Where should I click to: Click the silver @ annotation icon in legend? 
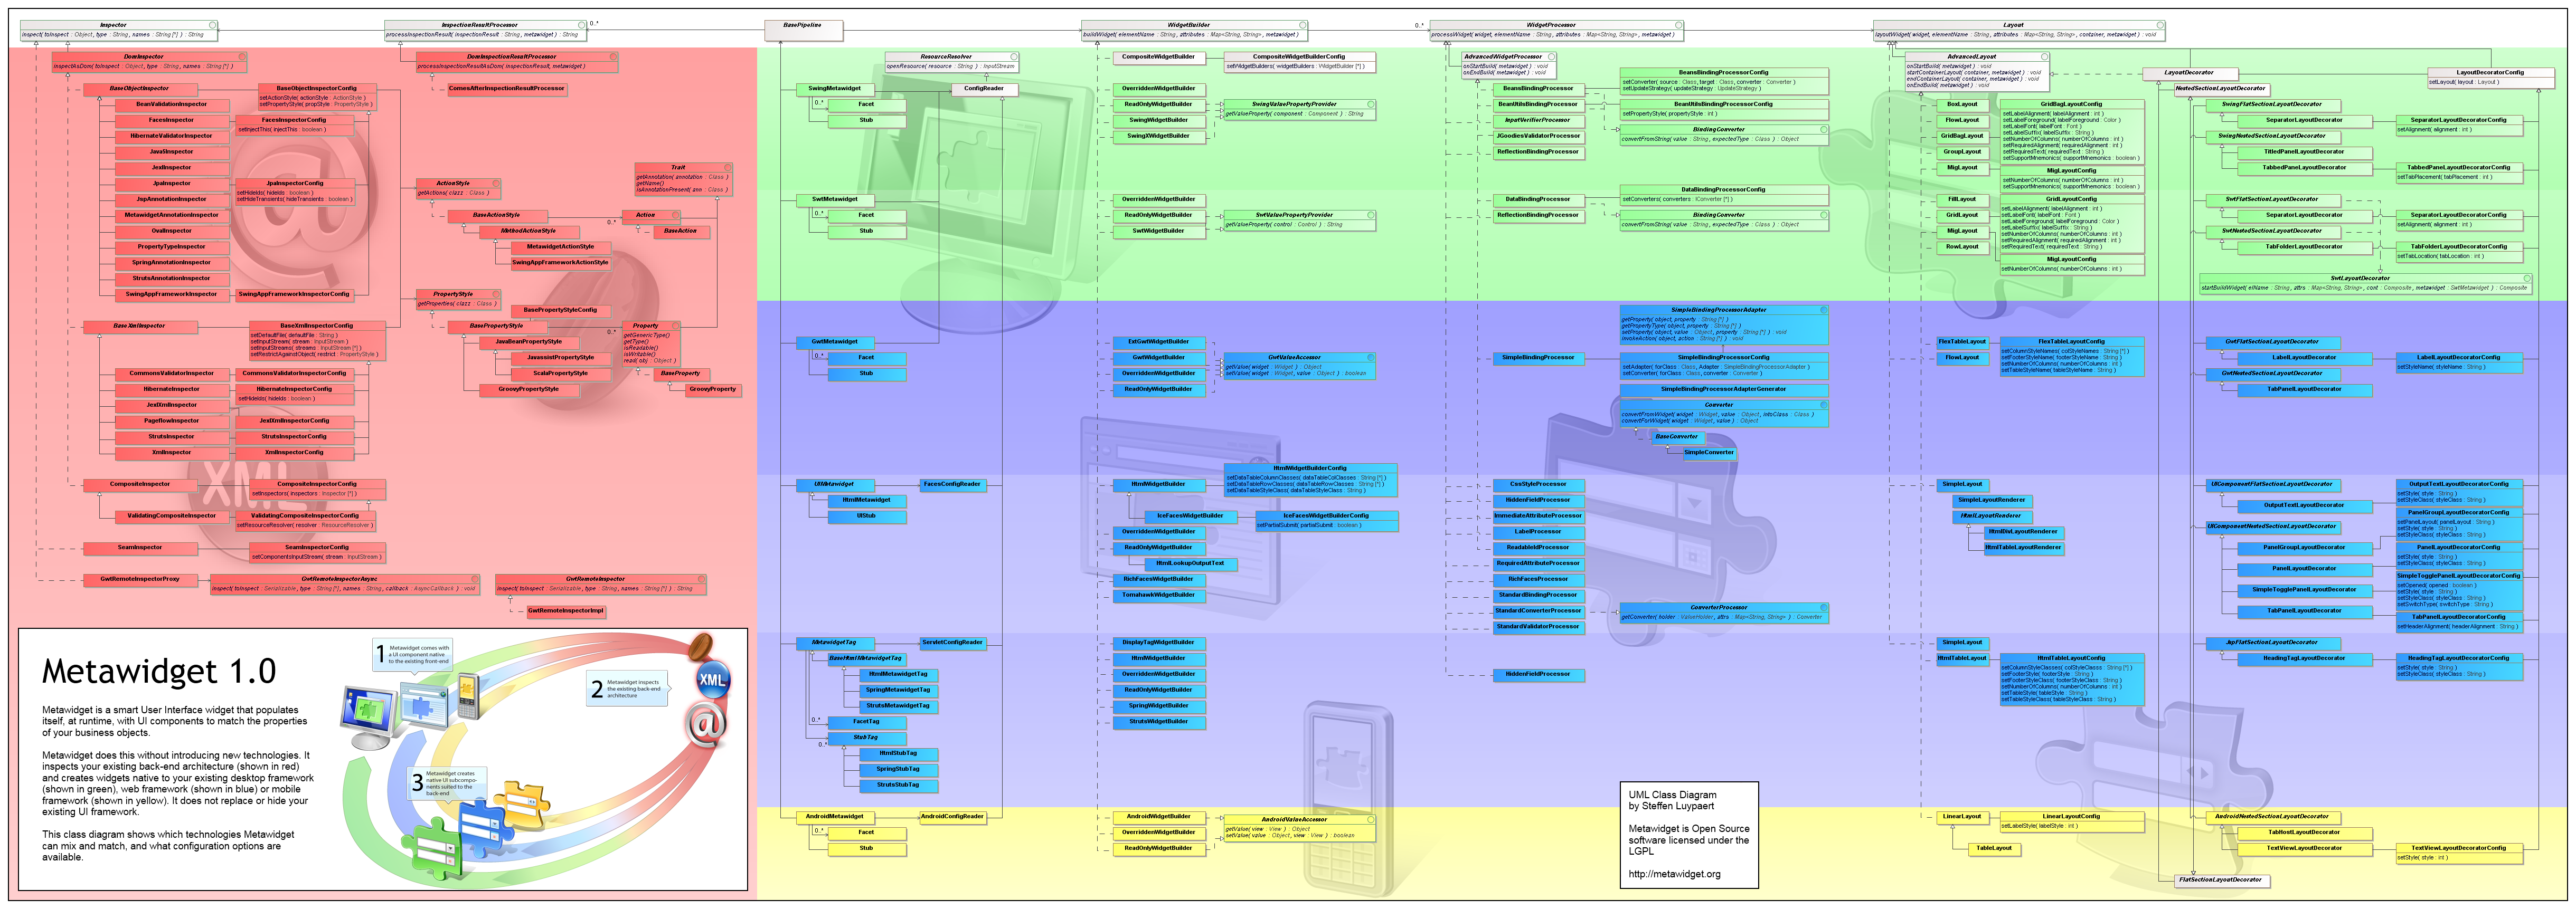706,724
